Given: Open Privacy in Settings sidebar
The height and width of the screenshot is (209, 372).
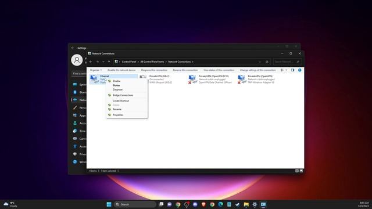Looking at the screenshot, I should click(79, 154).
